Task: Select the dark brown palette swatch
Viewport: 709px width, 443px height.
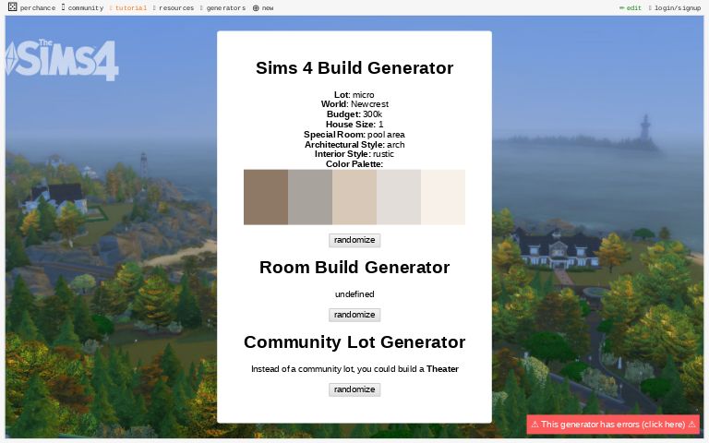Action: [x=266, y=197]
